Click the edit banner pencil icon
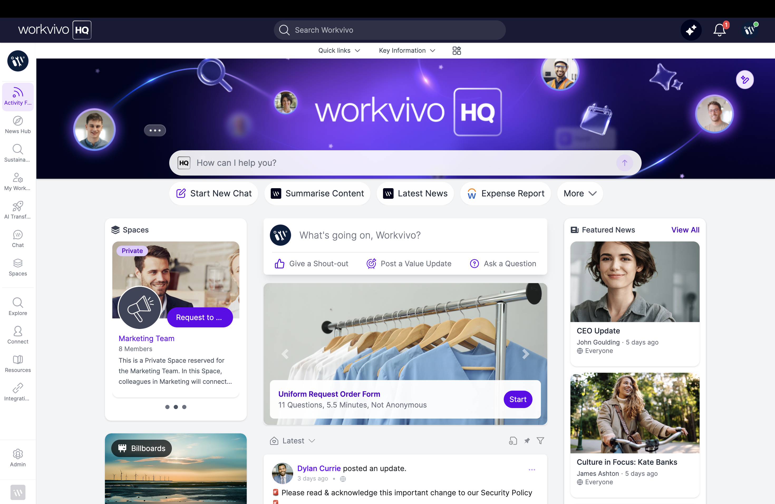Screen dimensions: 775x504 (745, 79)
